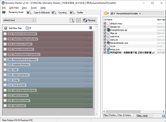Click the New Name column header
This screenshot has height=122, width=166.
pyautogui.click(x=161, y=20)
